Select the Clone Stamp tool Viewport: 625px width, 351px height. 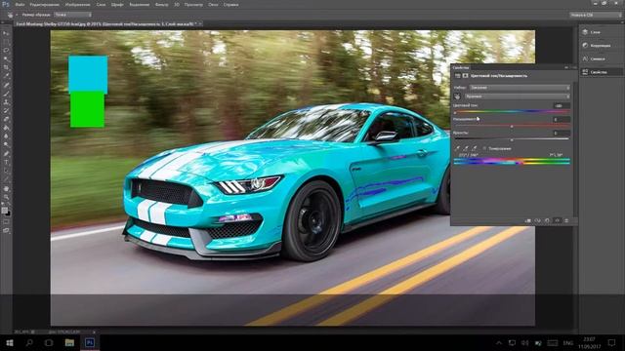coord(6,102)
